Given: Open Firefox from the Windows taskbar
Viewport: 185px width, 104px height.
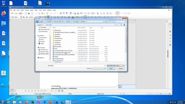Looking at the screenshot, I should pos(26,102).
